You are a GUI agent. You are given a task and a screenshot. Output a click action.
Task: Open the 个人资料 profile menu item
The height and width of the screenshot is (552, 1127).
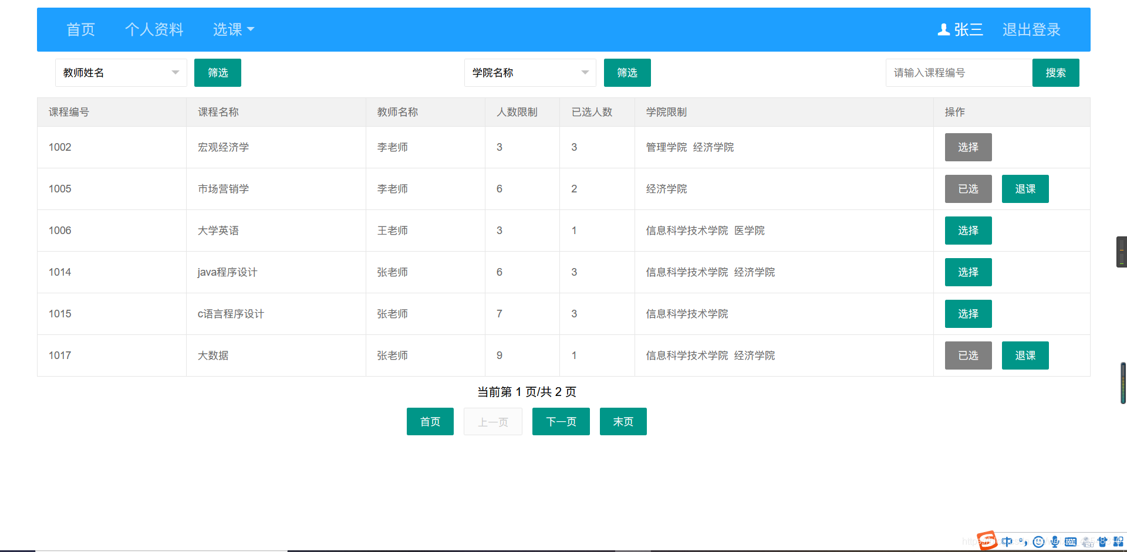click(x=154, y=29)
